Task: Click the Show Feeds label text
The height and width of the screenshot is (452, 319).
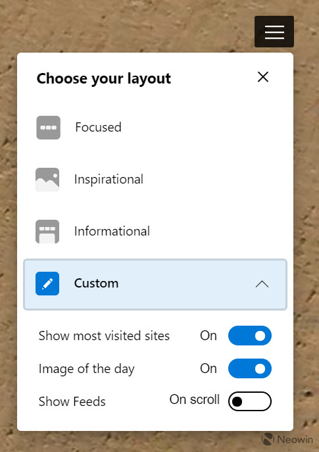Action: click(x=72, y=401)
